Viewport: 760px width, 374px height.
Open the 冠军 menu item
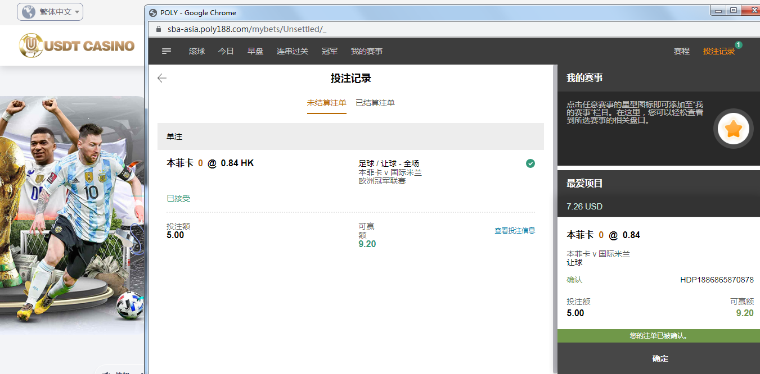point(330,51)
